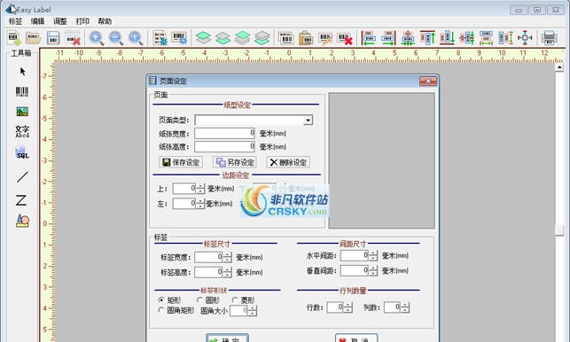570x342 pixels.
Task: Click the 水平间距 horizontal spacing spinner
Action: (373, 256)
